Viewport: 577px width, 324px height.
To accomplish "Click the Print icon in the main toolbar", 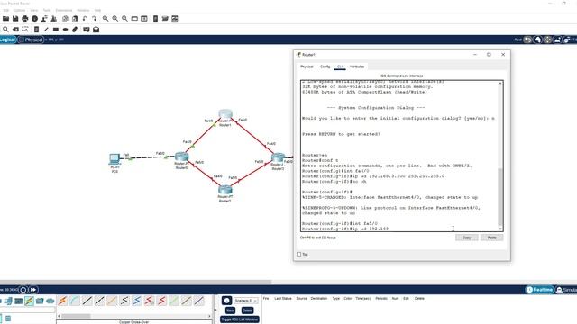I will point(24,18).
